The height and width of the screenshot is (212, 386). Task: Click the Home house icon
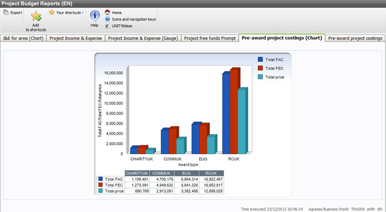tap(107, 13)
